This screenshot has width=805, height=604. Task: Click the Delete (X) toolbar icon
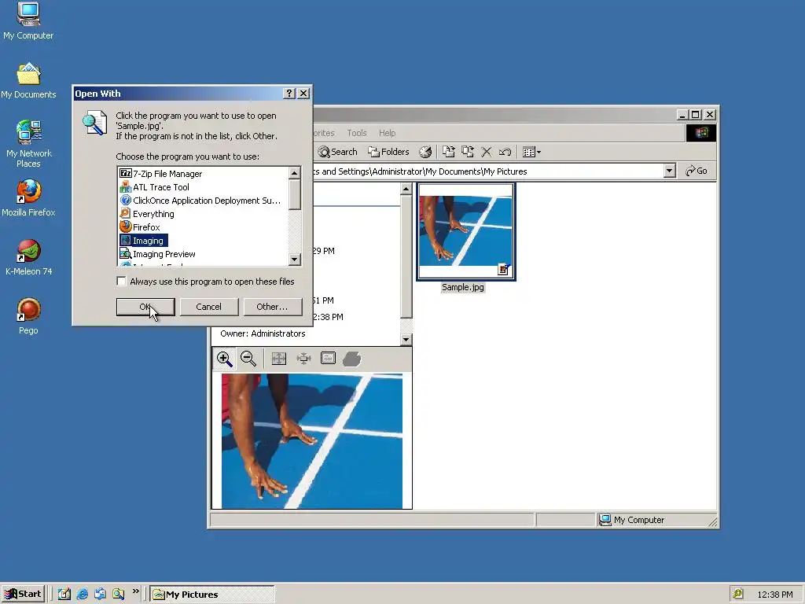click(486, 152)
